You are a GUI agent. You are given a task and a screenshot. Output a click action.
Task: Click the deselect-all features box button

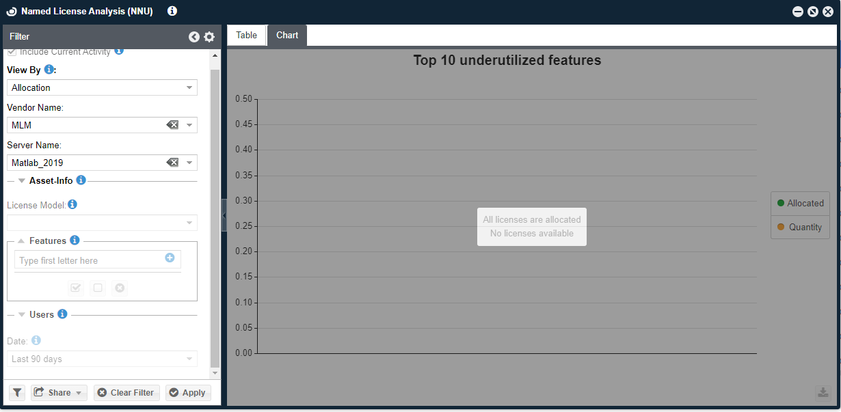coord(98,288)
